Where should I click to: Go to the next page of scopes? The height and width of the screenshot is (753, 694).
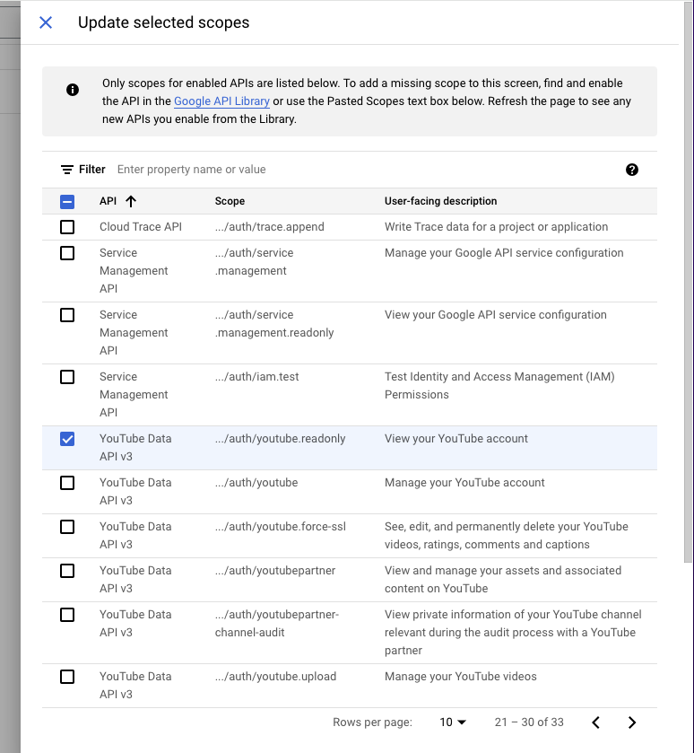point(631,722)
